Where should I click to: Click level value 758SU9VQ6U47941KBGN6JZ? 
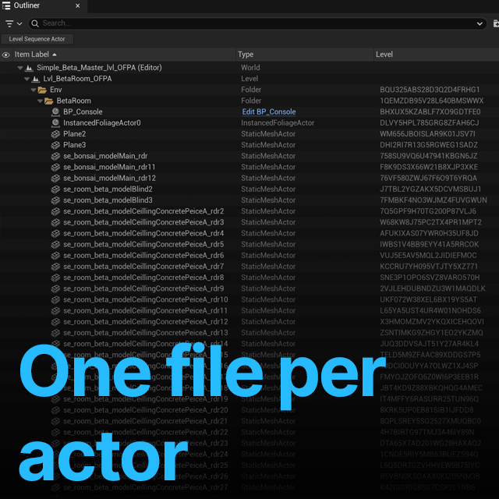pos(429,156)
